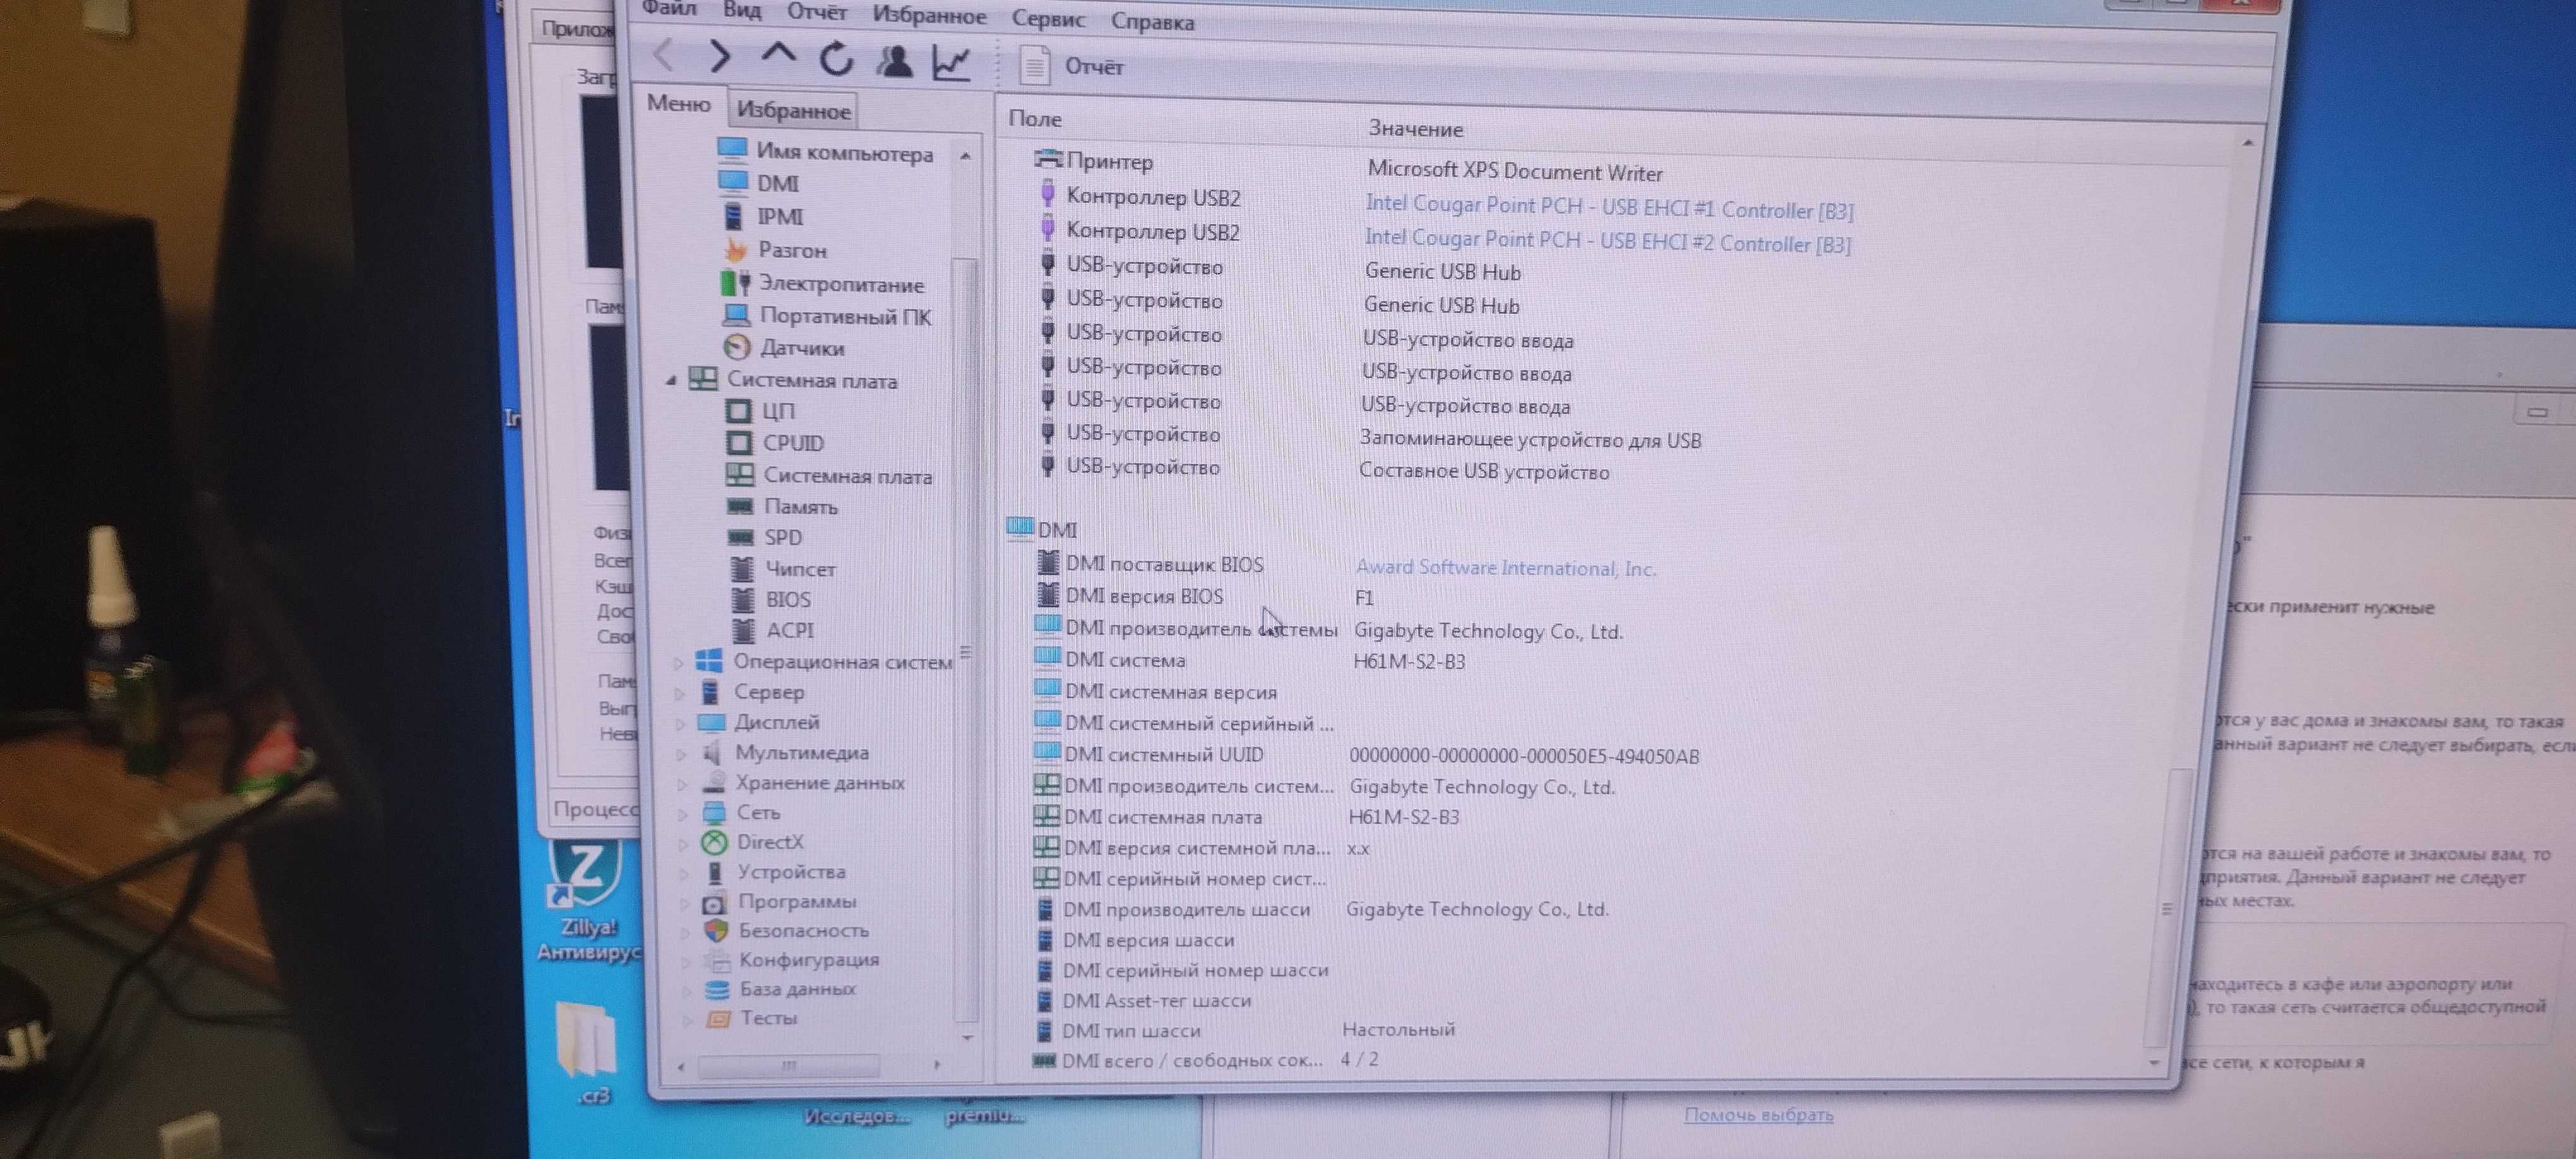
Task: Select Имя компьютера in the tree
Action: point(826,152)
